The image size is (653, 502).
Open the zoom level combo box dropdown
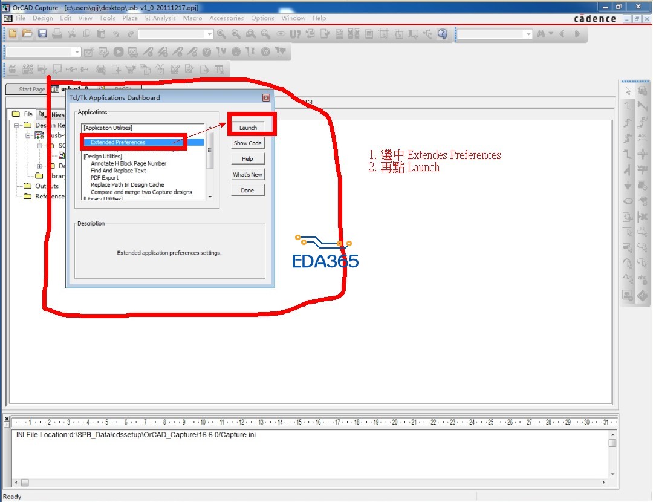coord(209,34)
